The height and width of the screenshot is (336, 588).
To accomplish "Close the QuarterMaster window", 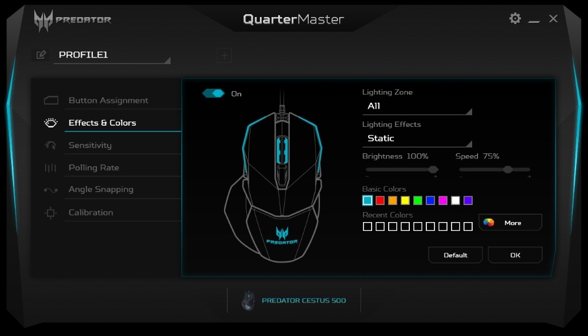I will click(553, 18).
